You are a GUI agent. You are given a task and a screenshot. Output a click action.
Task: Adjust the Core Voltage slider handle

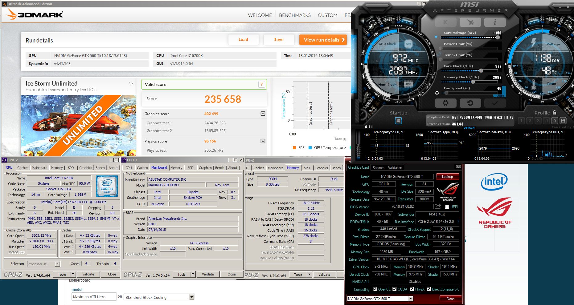click(x=498, y=38)
